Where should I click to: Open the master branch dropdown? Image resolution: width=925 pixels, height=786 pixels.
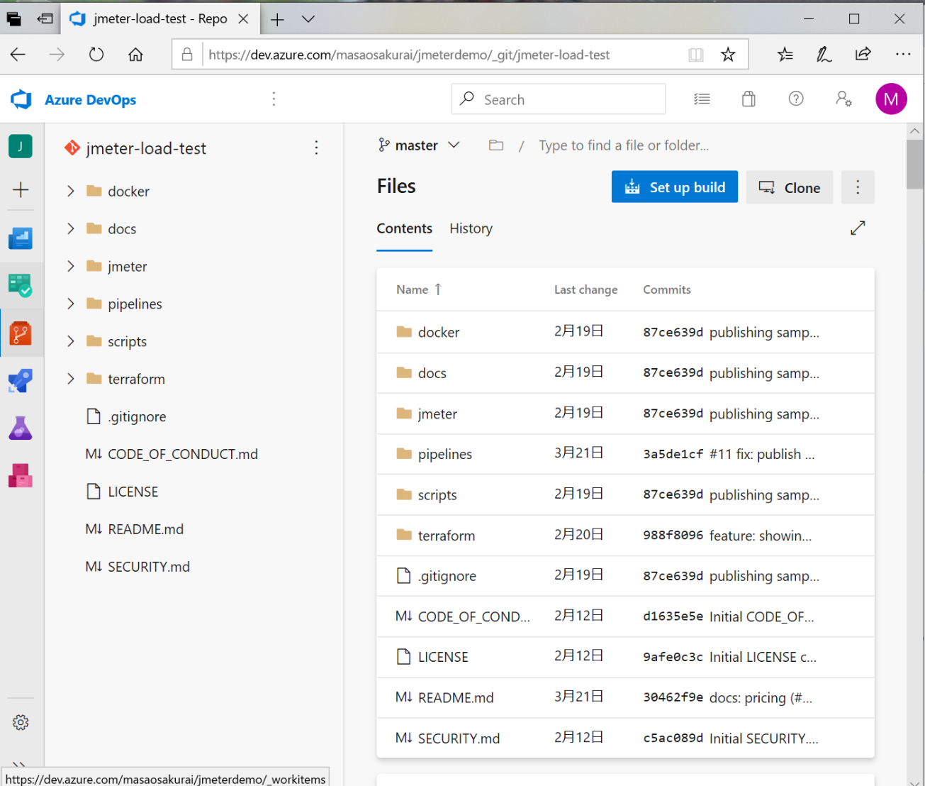tap(419, 145)
